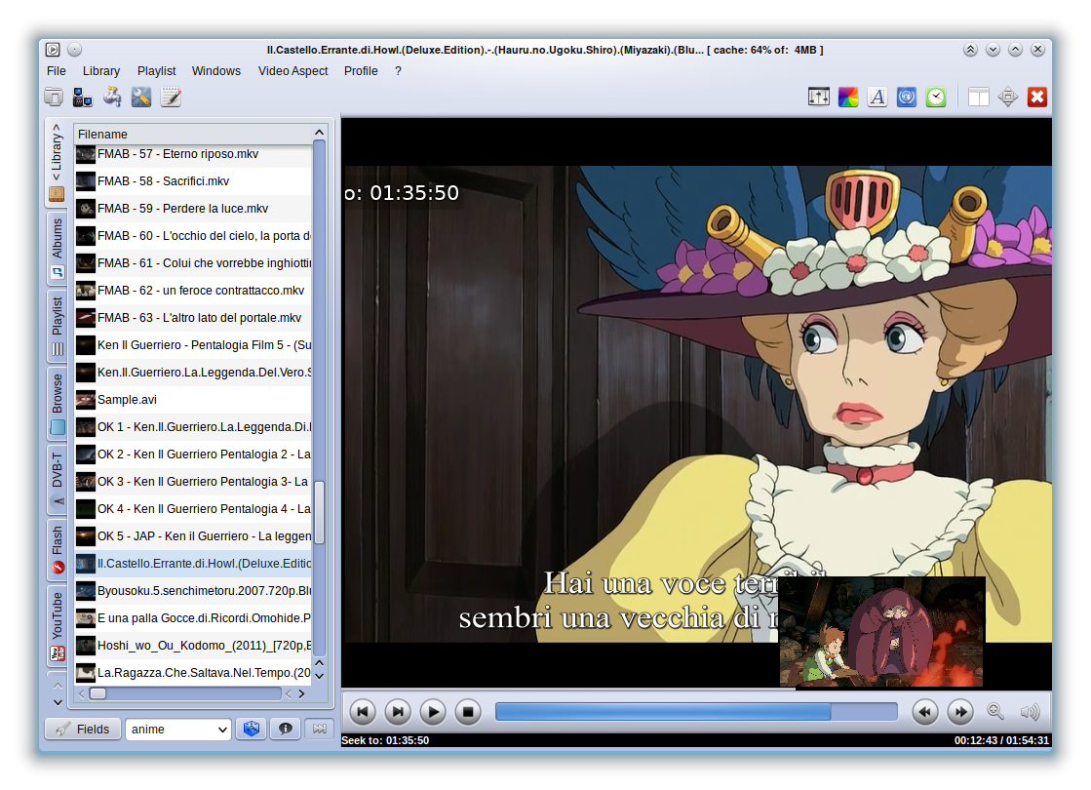Click the player app icon in title bar

(x=53, y=50)
